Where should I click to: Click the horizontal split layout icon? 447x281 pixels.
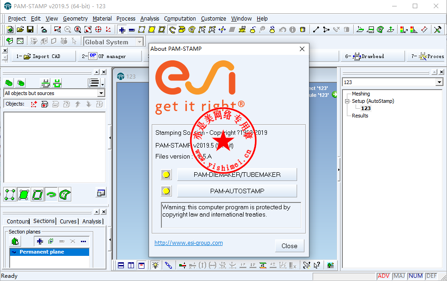coord(121,265)
